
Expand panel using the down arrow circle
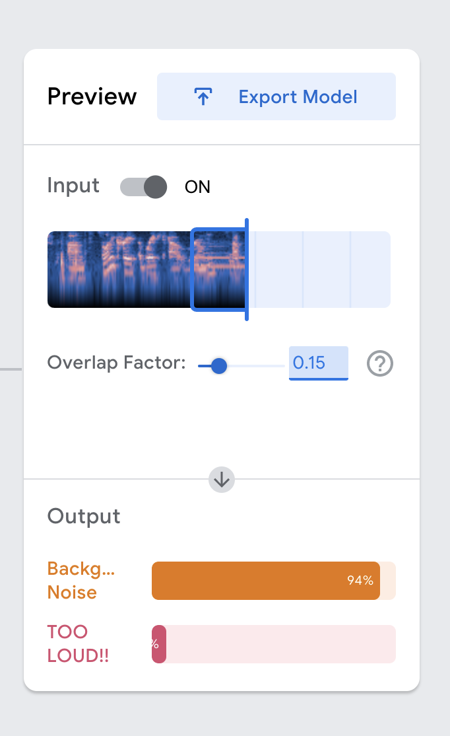tap(222, 480)
